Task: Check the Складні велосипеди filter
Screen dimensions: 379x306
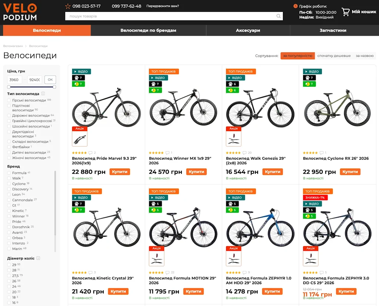Action: [x=9, y=142]
